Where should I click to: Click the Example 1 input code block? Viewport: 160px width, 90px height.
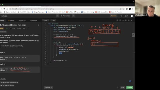(x=20, y=58)
